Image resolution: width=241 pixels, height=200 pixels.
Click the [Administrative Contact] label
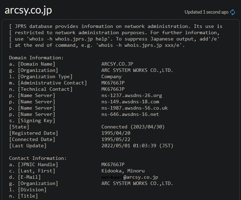click(52, 83)
